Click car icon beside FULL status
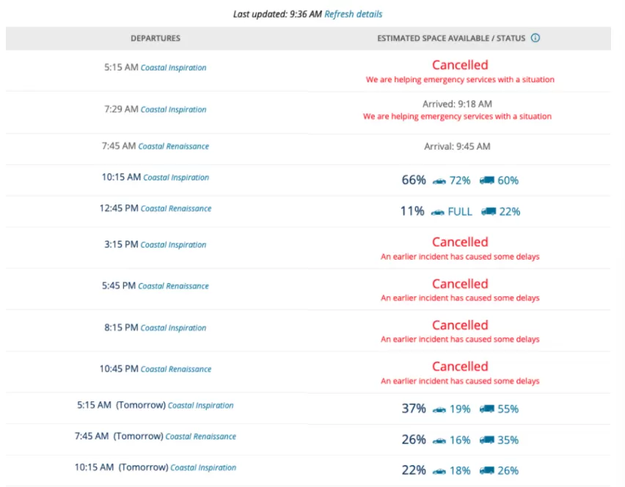Image resolution: width=625 pixels, height=487 pixels. tap(438, 213)
